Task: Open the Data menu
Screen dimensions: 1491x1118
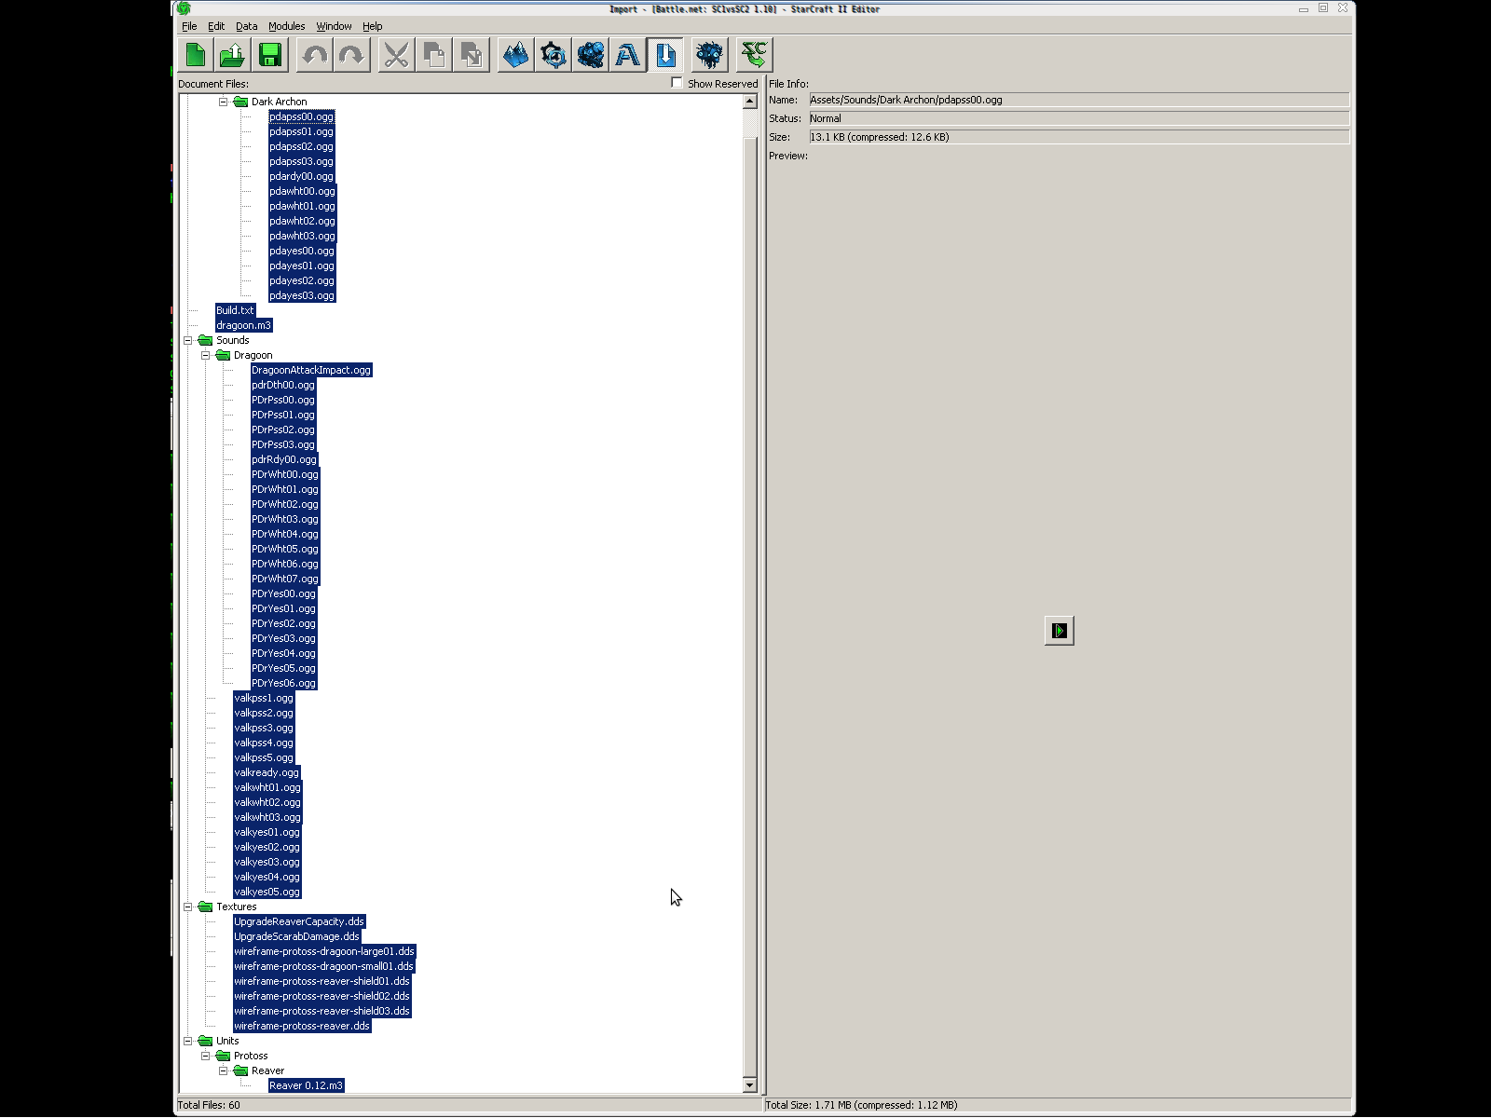Action: 246,26
